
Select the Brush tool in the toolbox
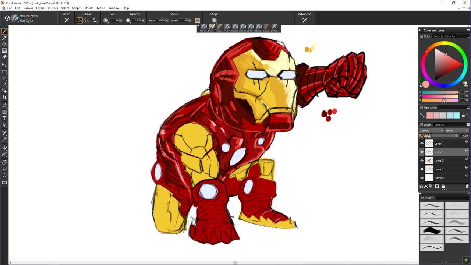point(4,31)
